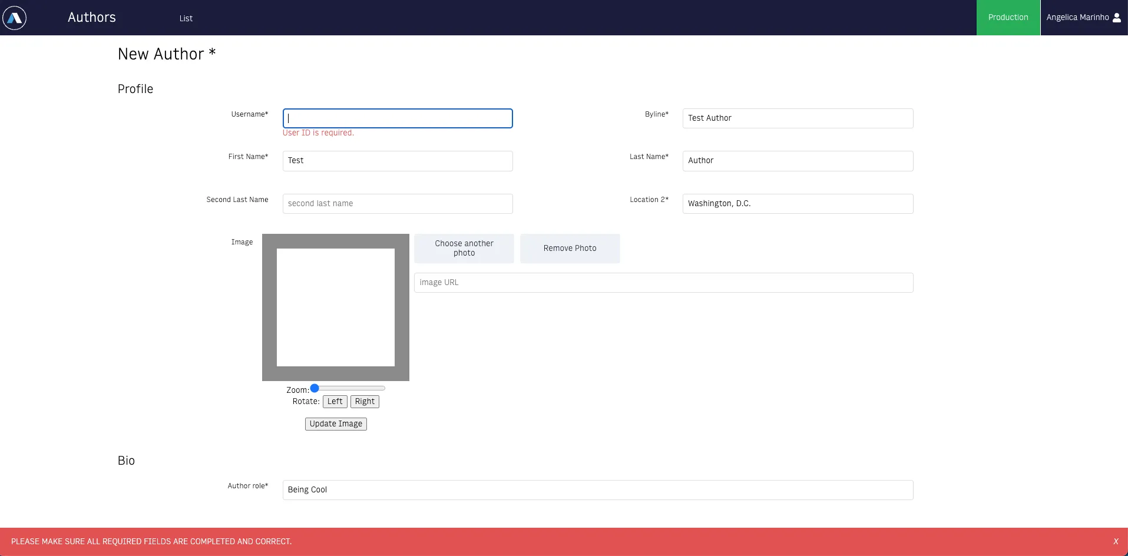Click the Zoom slider handle
The width and height of the screenshot is (1128, 556).
pyautogui.click(x=315, y=388)
